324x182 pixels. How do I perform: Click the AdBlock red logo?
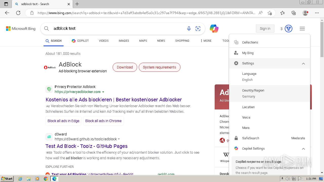(x=50, y=67)
